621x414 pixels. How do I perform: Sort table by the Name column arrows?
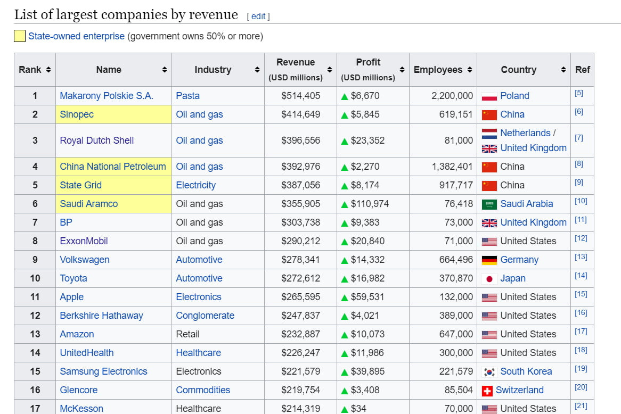pyautogui.click(x=165, y=70)
